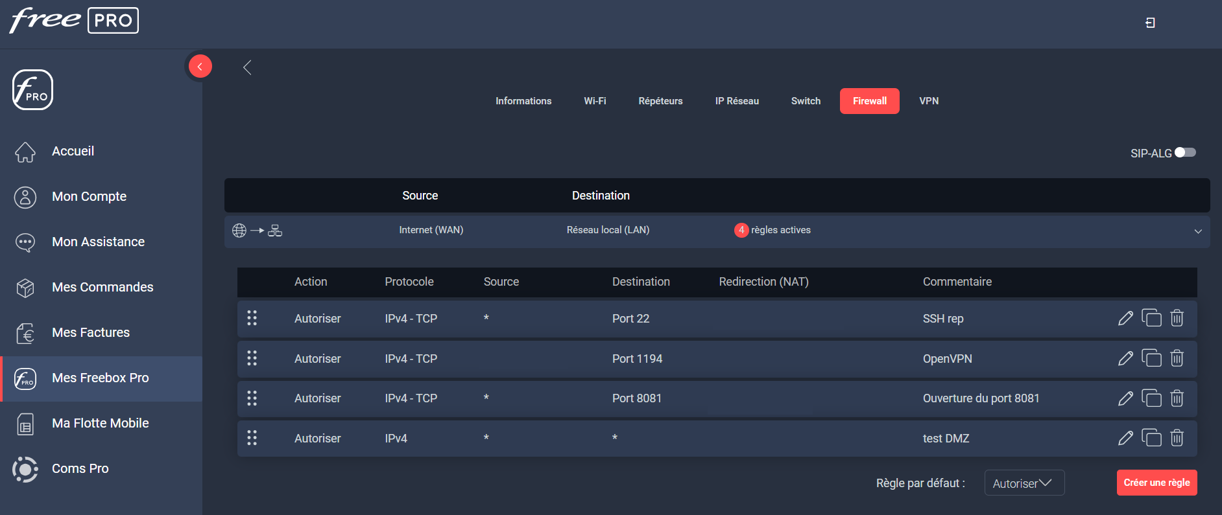Screen dimensions: 1222x515
Task: Toggle the SIP-ALG switch
Action: tap(1185, 153)
